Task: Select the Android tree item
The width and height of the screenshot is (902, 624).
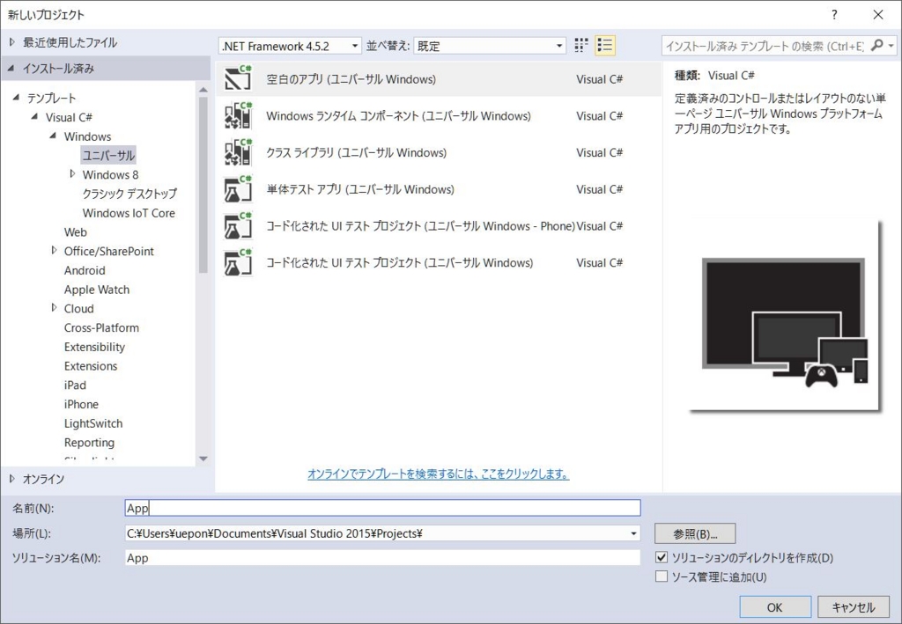Action: (x=85, y=270)
